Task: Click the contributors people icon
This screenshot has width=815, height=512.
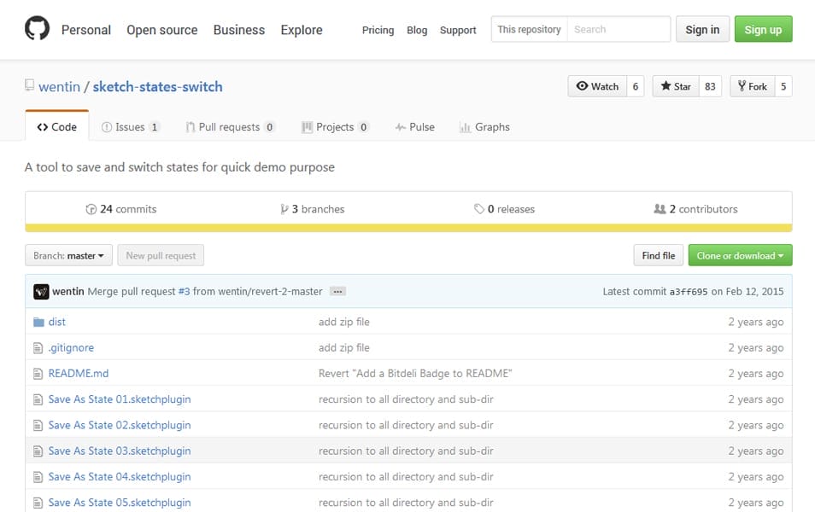Action: (659, 209)
